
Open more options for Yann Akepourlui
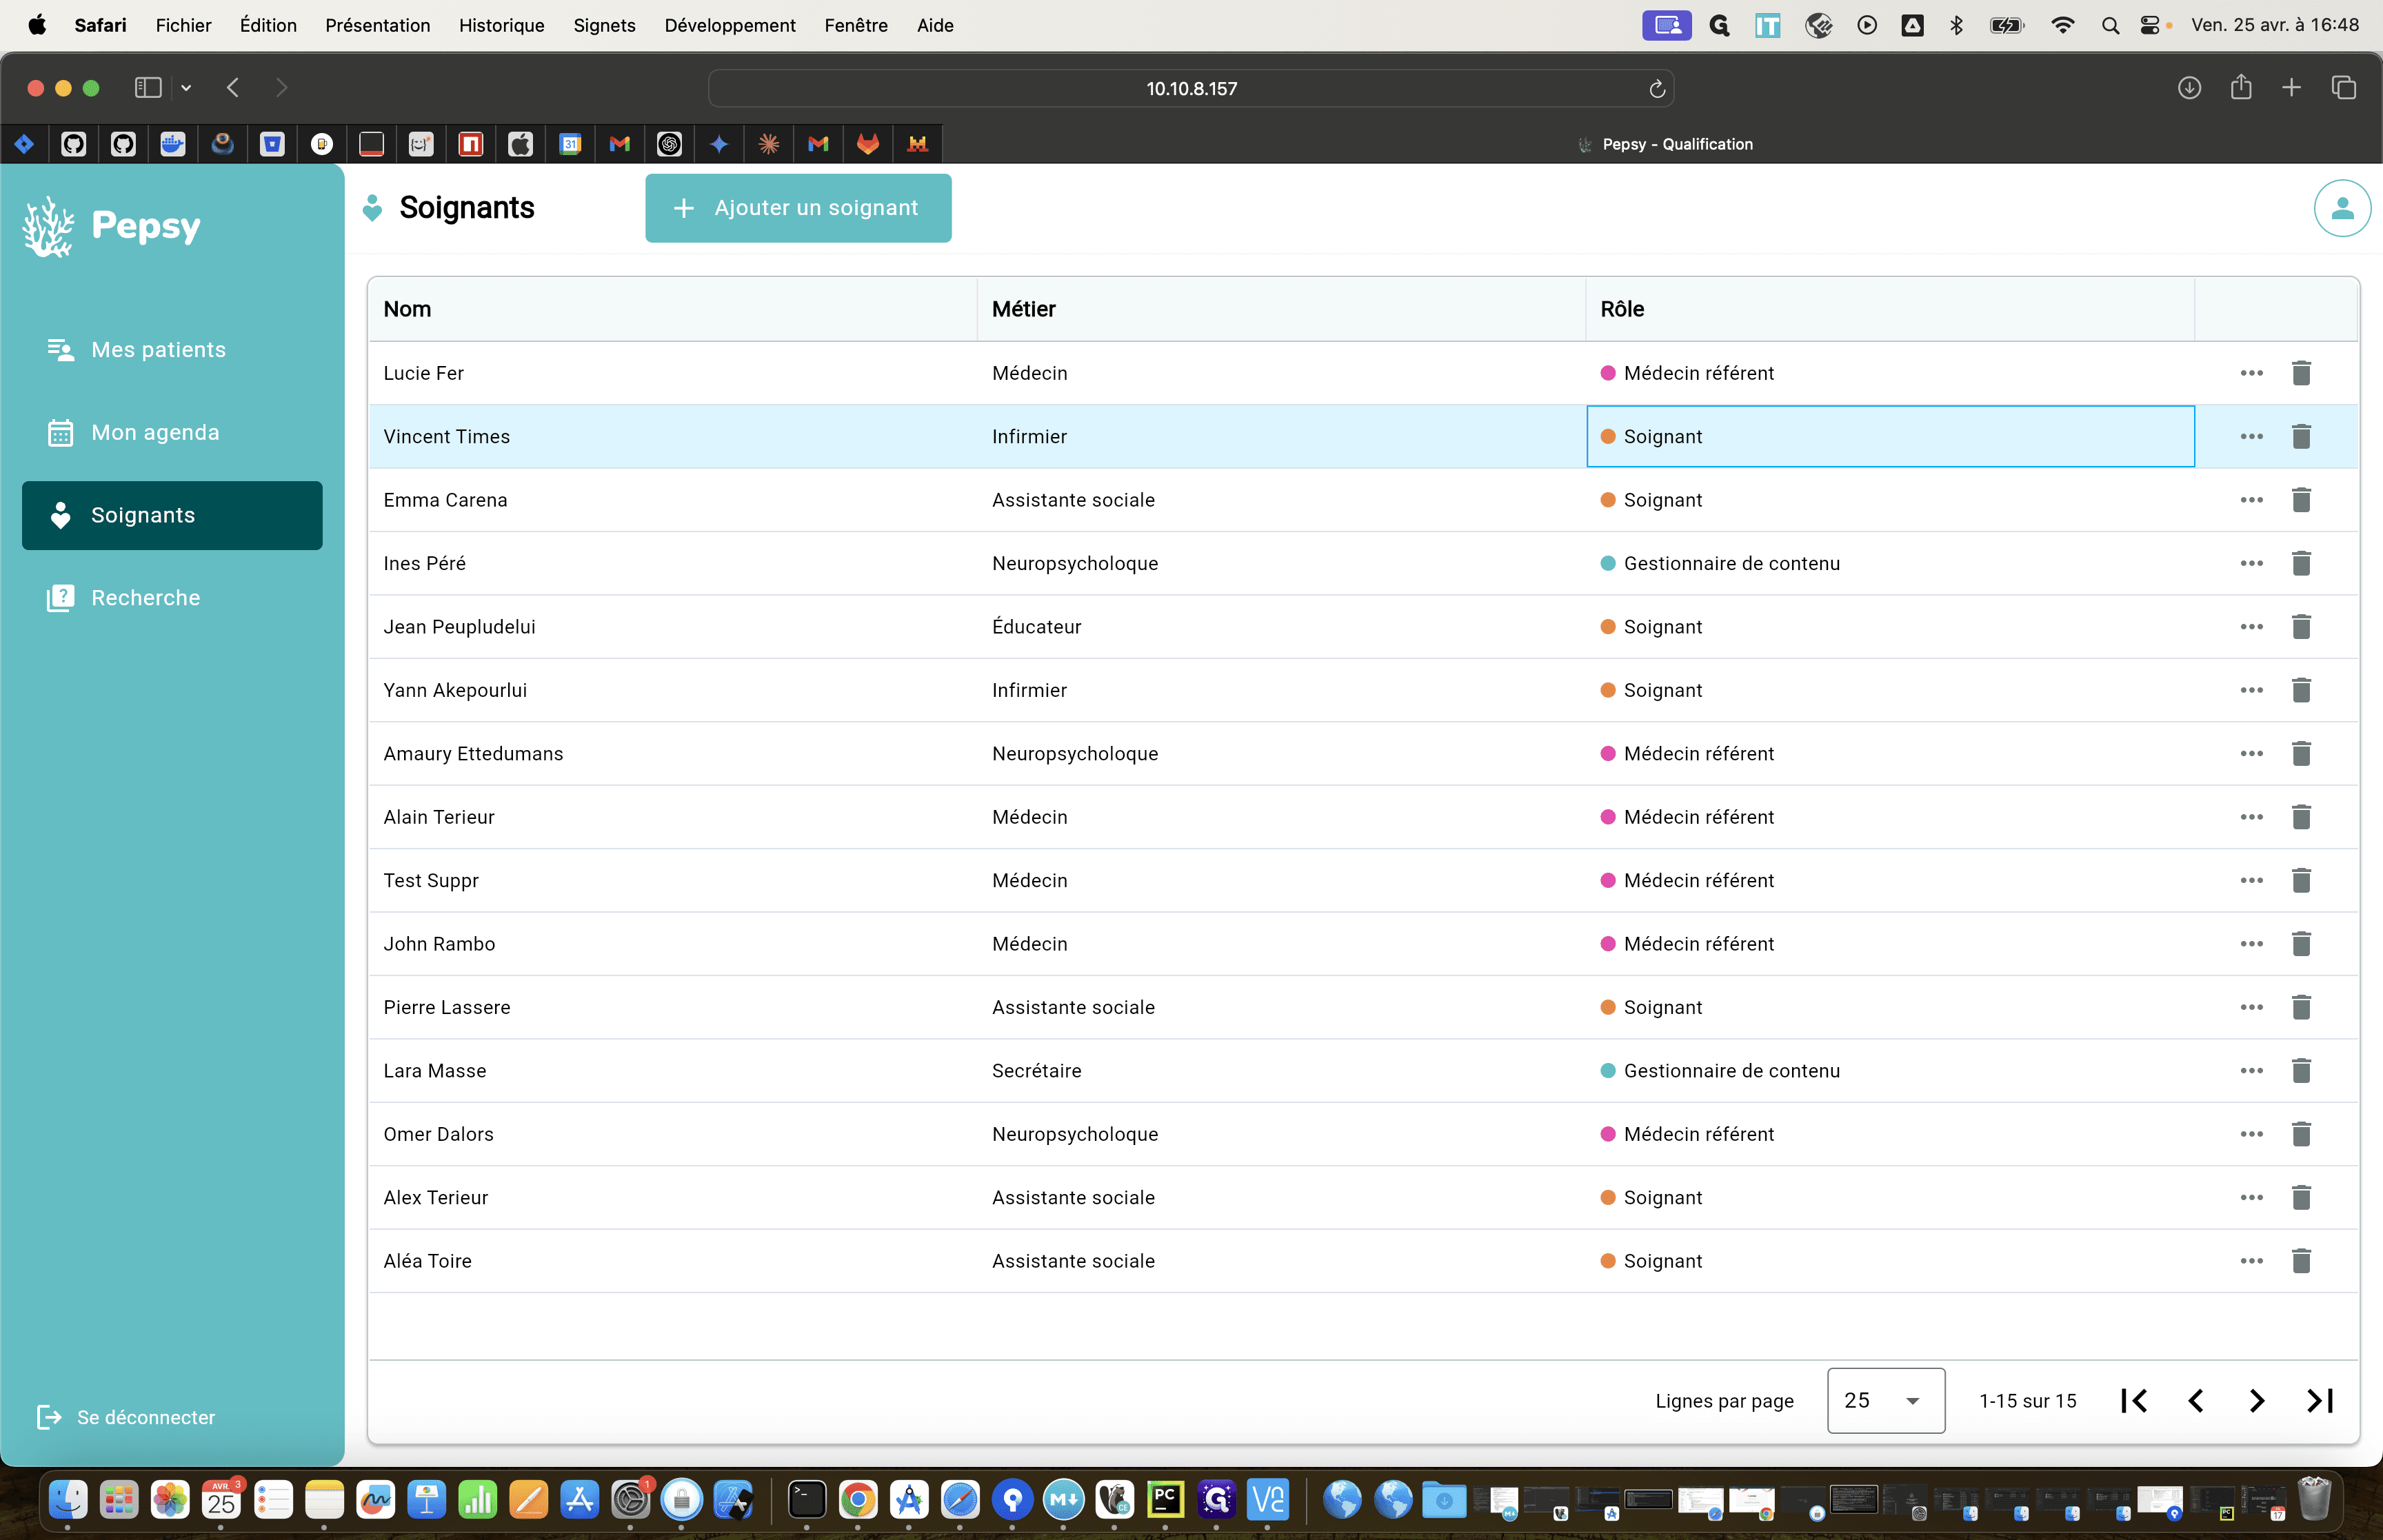[x=2251, y=690]
